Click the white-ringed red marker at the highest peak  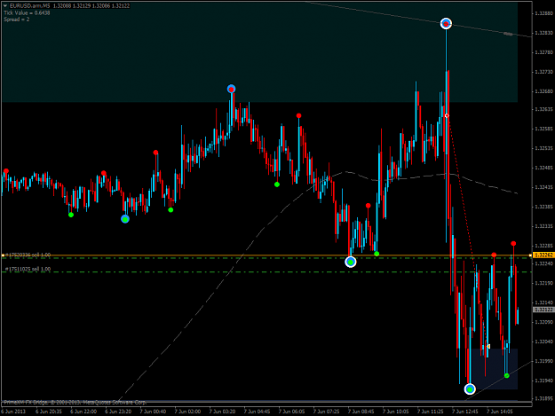coord(446,24)
